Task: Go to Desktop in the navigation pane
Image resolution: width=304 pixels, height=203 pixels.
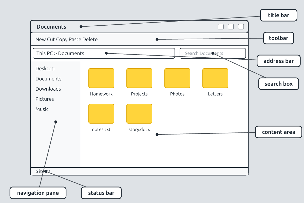Action: point(45,69)
